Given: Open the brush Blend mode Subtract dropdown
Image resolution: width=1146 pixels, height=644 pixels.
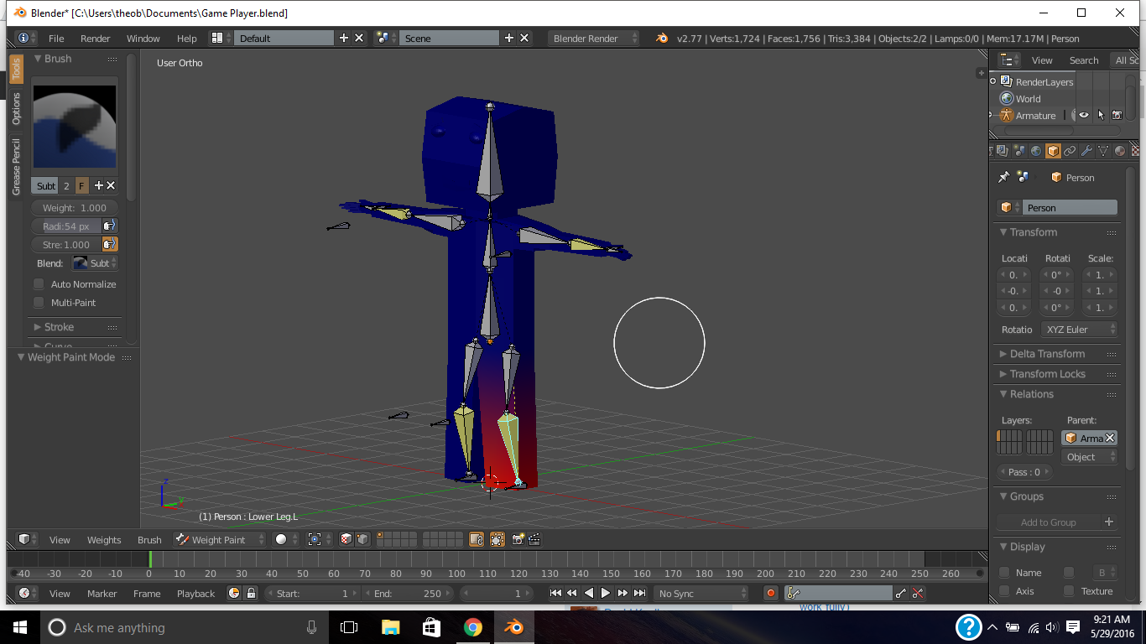Looking at the screenshot, I should click(x=94, y=262).
